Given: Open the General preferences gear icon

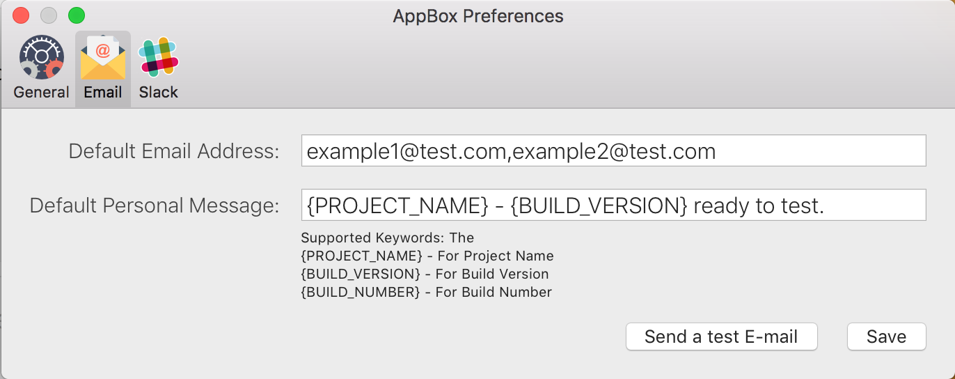Looking at the screenshot, I should [x=41, y=57].
